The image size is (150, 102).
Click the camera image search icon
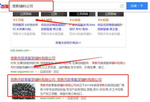pyautogui.click(x=122, y=6)
